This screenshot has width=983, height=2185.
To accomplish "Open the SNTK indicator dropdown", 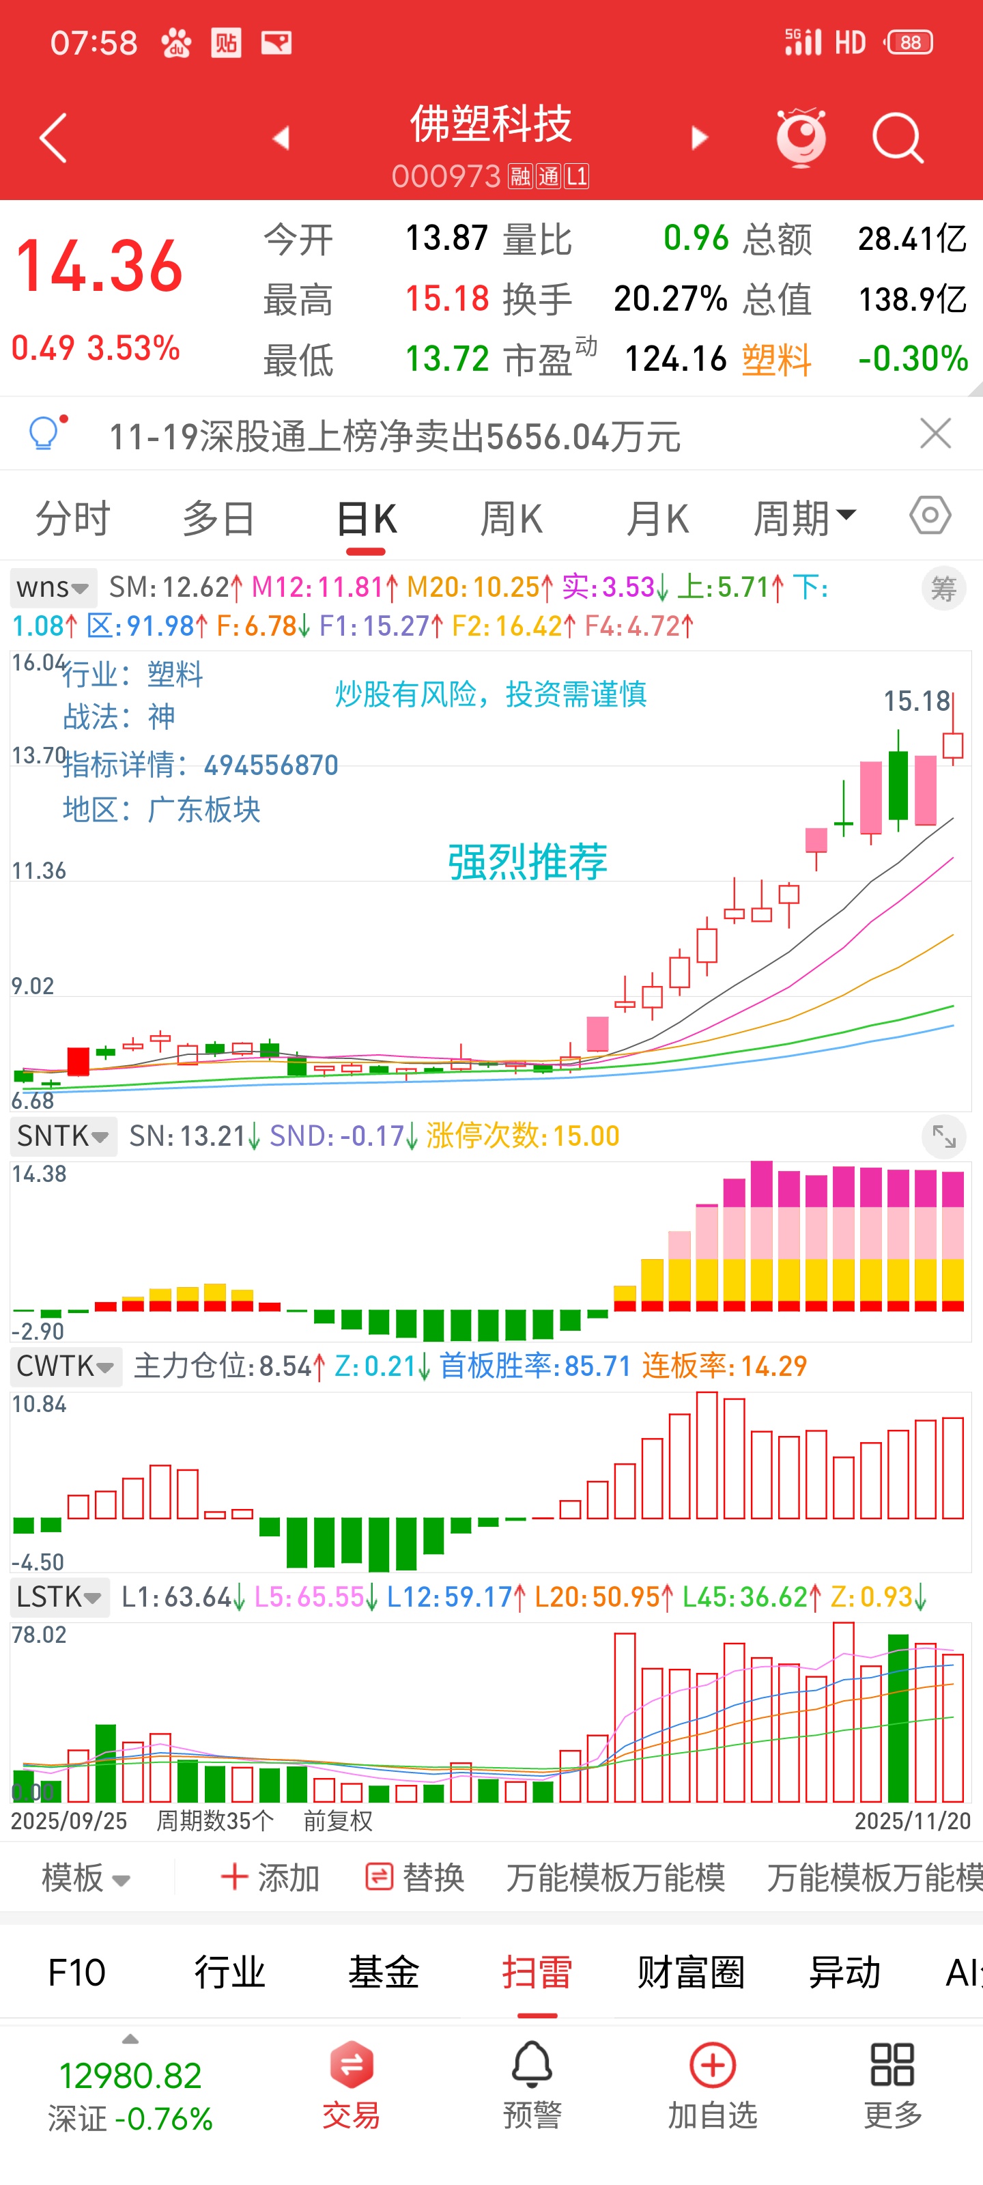I will [63, 1136].
